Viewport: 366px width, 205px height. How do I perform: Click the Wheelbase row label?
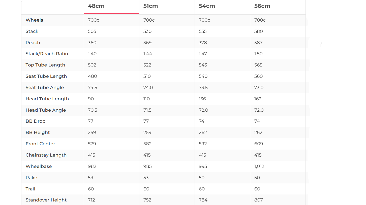[x=39, y=166]
